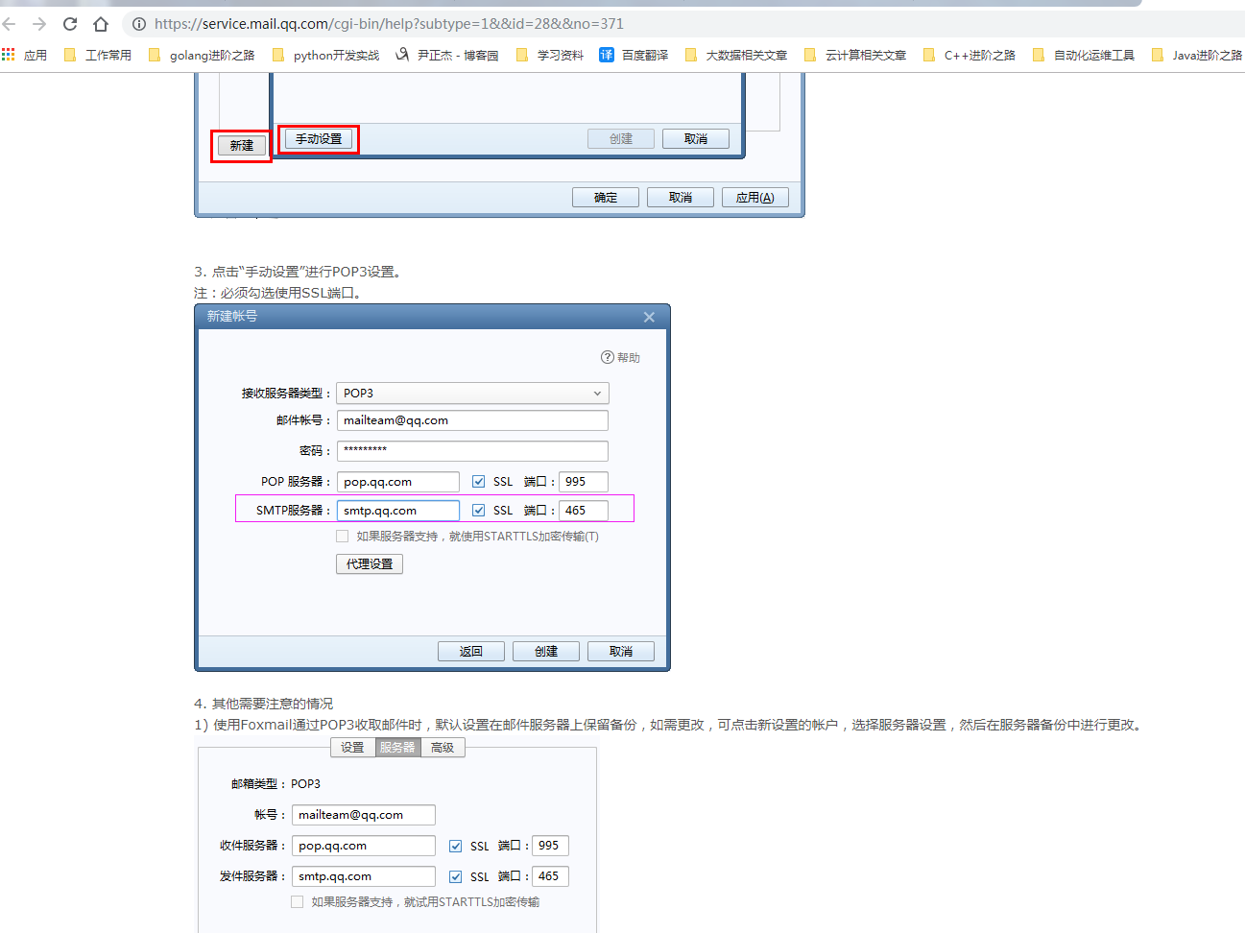Click the site info icon in address bar
Image resolution: width=1245 pixels, height=933 pixels.
(140, 23)
